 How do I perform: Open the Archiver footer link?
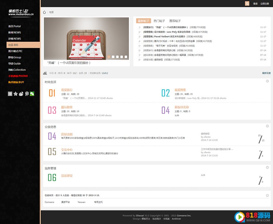[176, 219]
